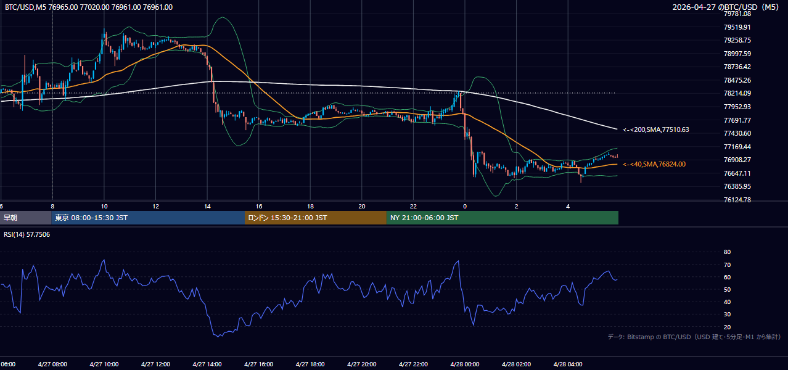The image size is (788, 370).
Task: Select the NY 21:00-06:00 JST session bar
Action: click(x=503, y=218)
